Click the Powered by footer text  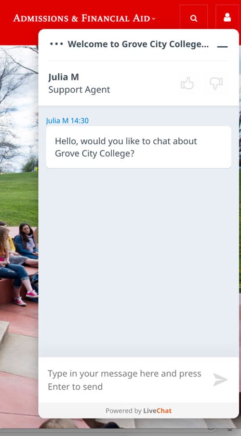124,410
